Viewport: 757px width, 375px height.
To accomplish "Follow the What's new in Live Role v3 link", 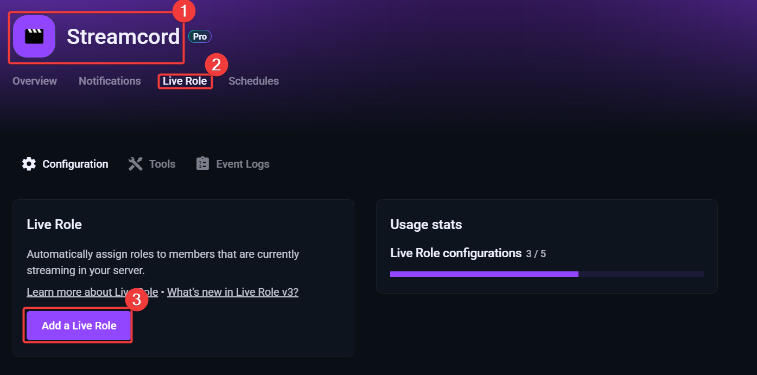I will click(232, 291).
